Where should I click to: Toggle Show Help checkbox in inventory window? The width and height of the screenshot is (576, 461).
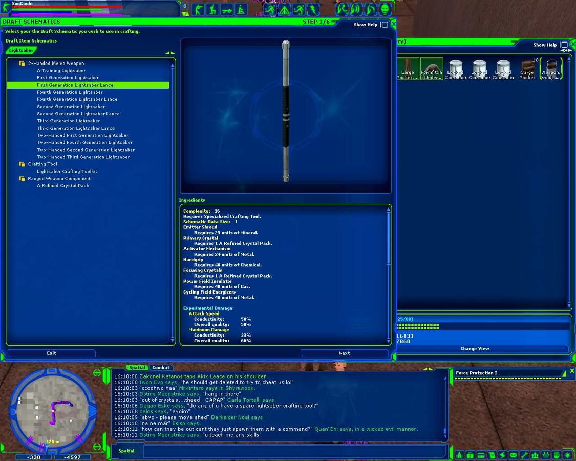(x=564, y=45)
